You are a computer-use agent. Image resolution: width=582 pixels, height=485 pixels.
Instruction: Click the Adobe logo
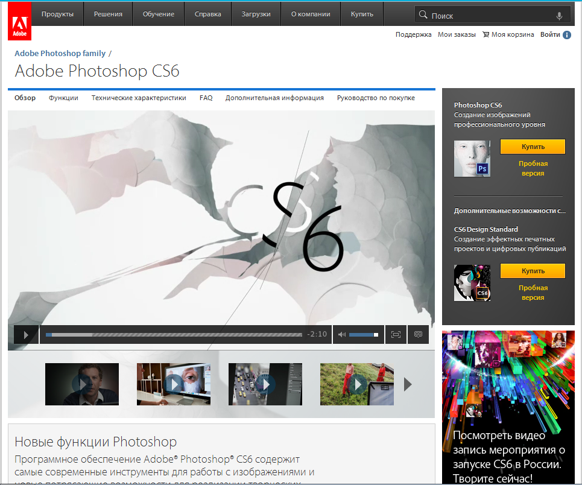(x=20, y=21)
